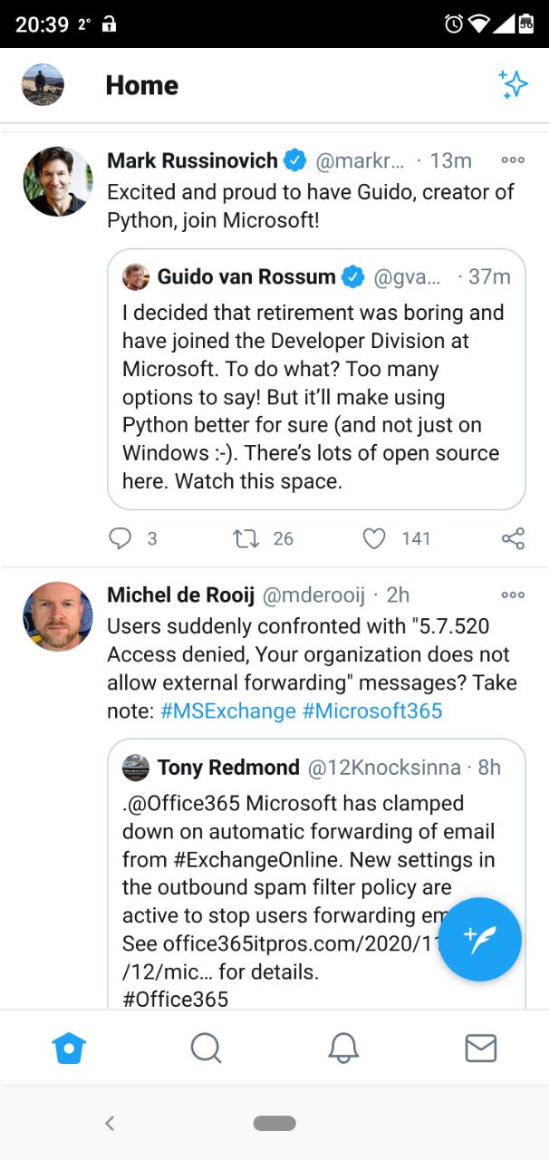Screen dimensions: 549x1160
Task: Open the Notifications bell tab
Action: [343, 1048]
